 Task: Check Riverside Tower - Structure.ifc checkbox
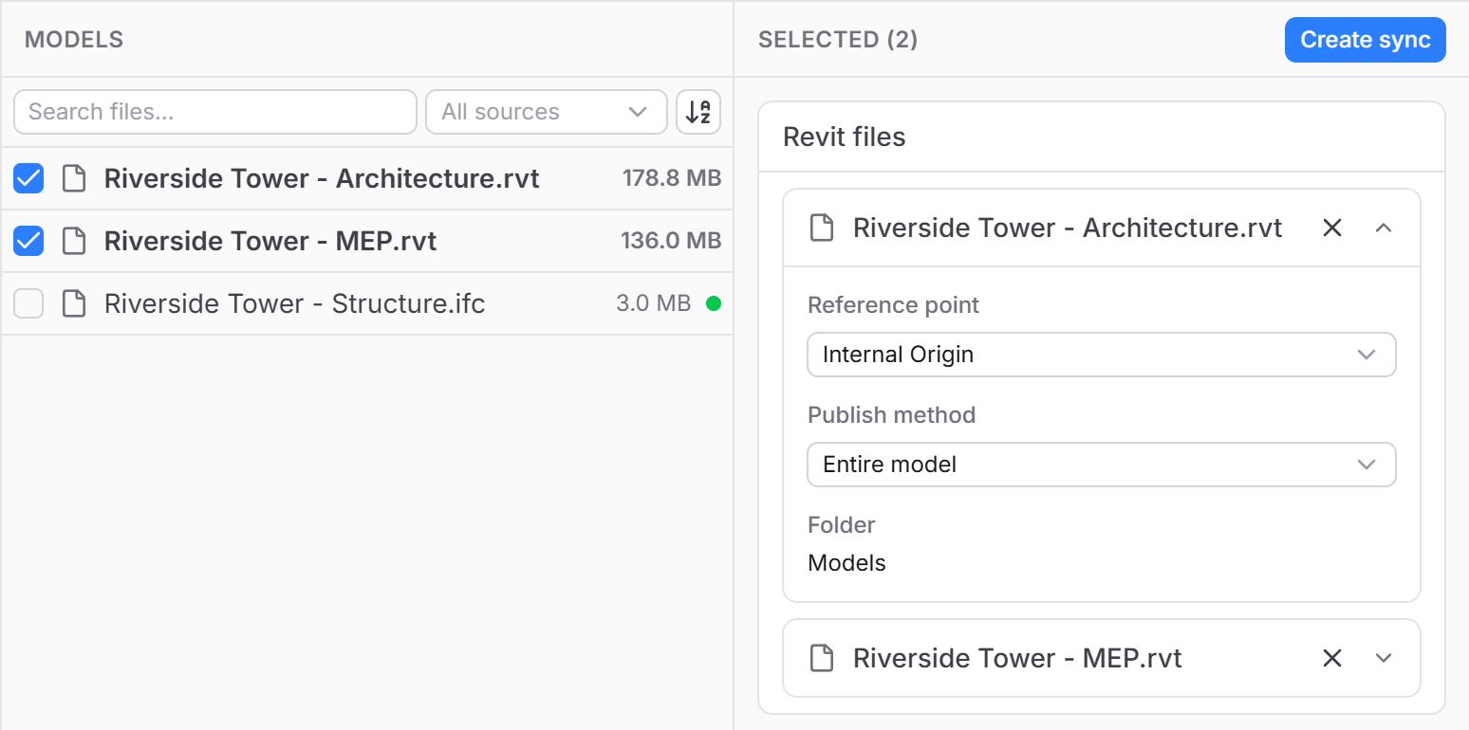(28, 303)
